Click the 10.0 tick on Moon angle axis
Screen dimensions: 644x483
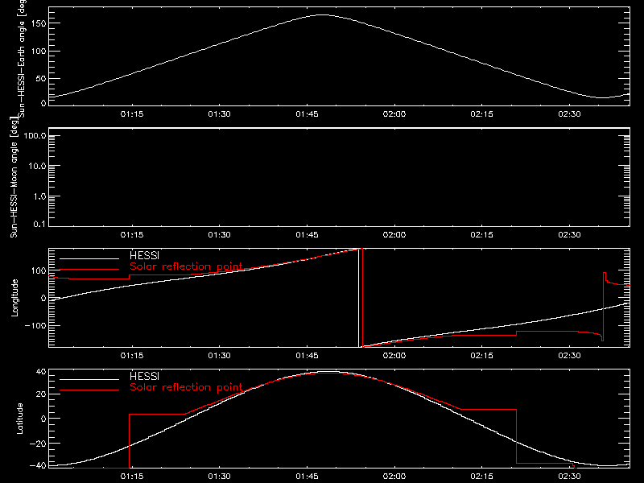point(37,167)
